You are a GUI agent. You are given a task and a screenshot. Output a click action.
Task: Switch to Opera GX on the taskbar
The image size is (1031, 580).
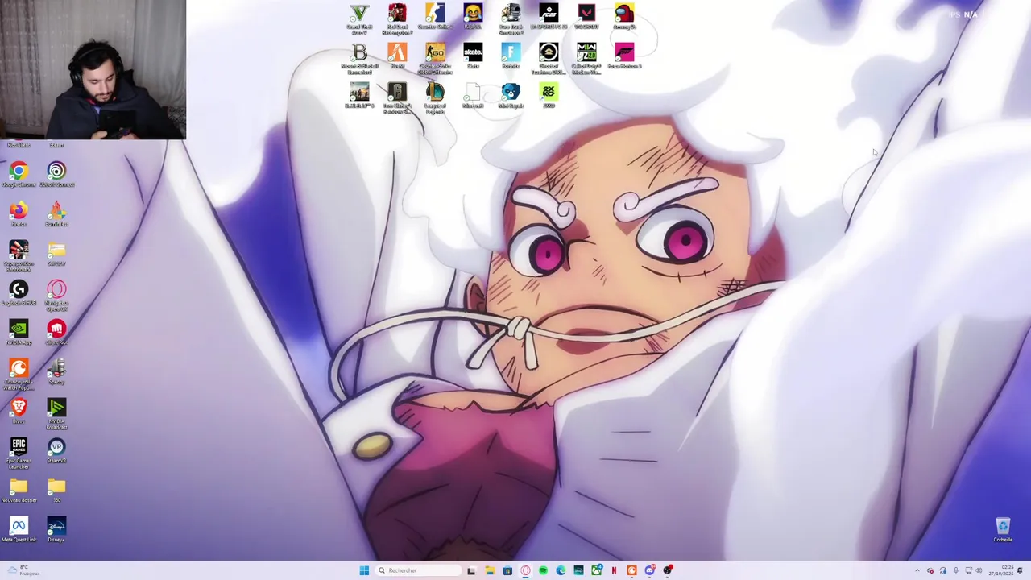(x=525, y=570)
